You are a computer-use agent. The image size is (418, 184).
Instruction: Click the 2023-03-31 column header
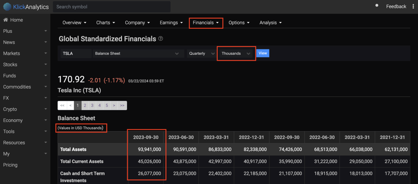click(x=216, y=137)
